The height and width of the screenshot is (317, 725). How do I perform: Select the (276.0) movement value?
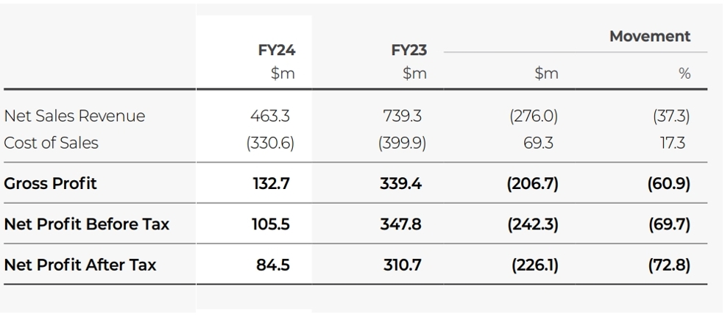coord(534,116)
